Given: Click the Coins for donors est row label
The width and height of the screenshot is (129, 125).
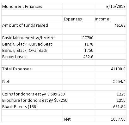Looking at the screenshot, I should (x=34, y=94).
